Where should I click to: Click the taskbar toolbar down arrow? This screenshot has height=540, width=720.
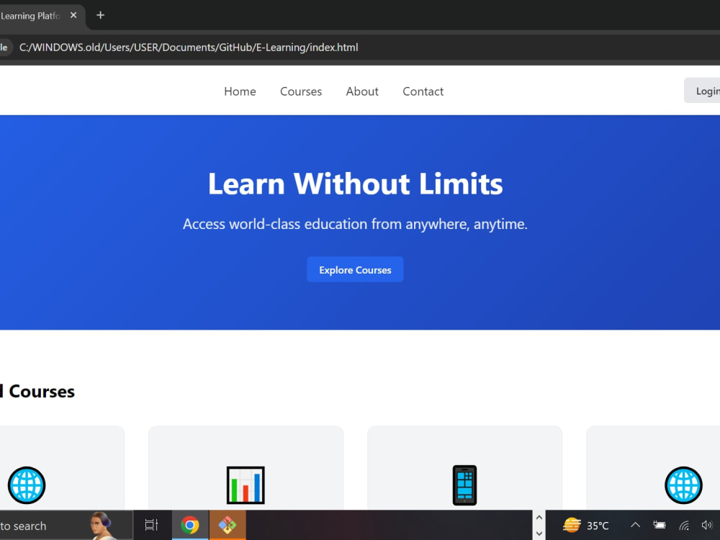coord(539,533)
